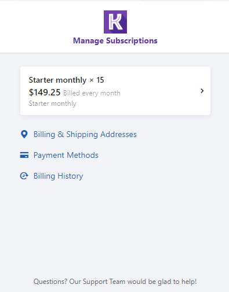Click the clock history icon

click(x=24, y=176)
